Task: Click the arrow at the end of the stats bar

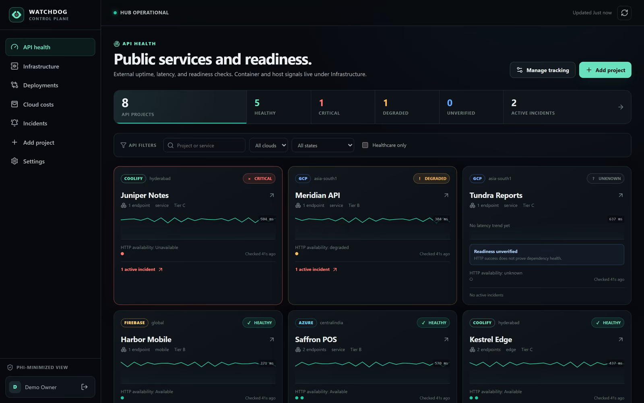Action: [621, 107]
